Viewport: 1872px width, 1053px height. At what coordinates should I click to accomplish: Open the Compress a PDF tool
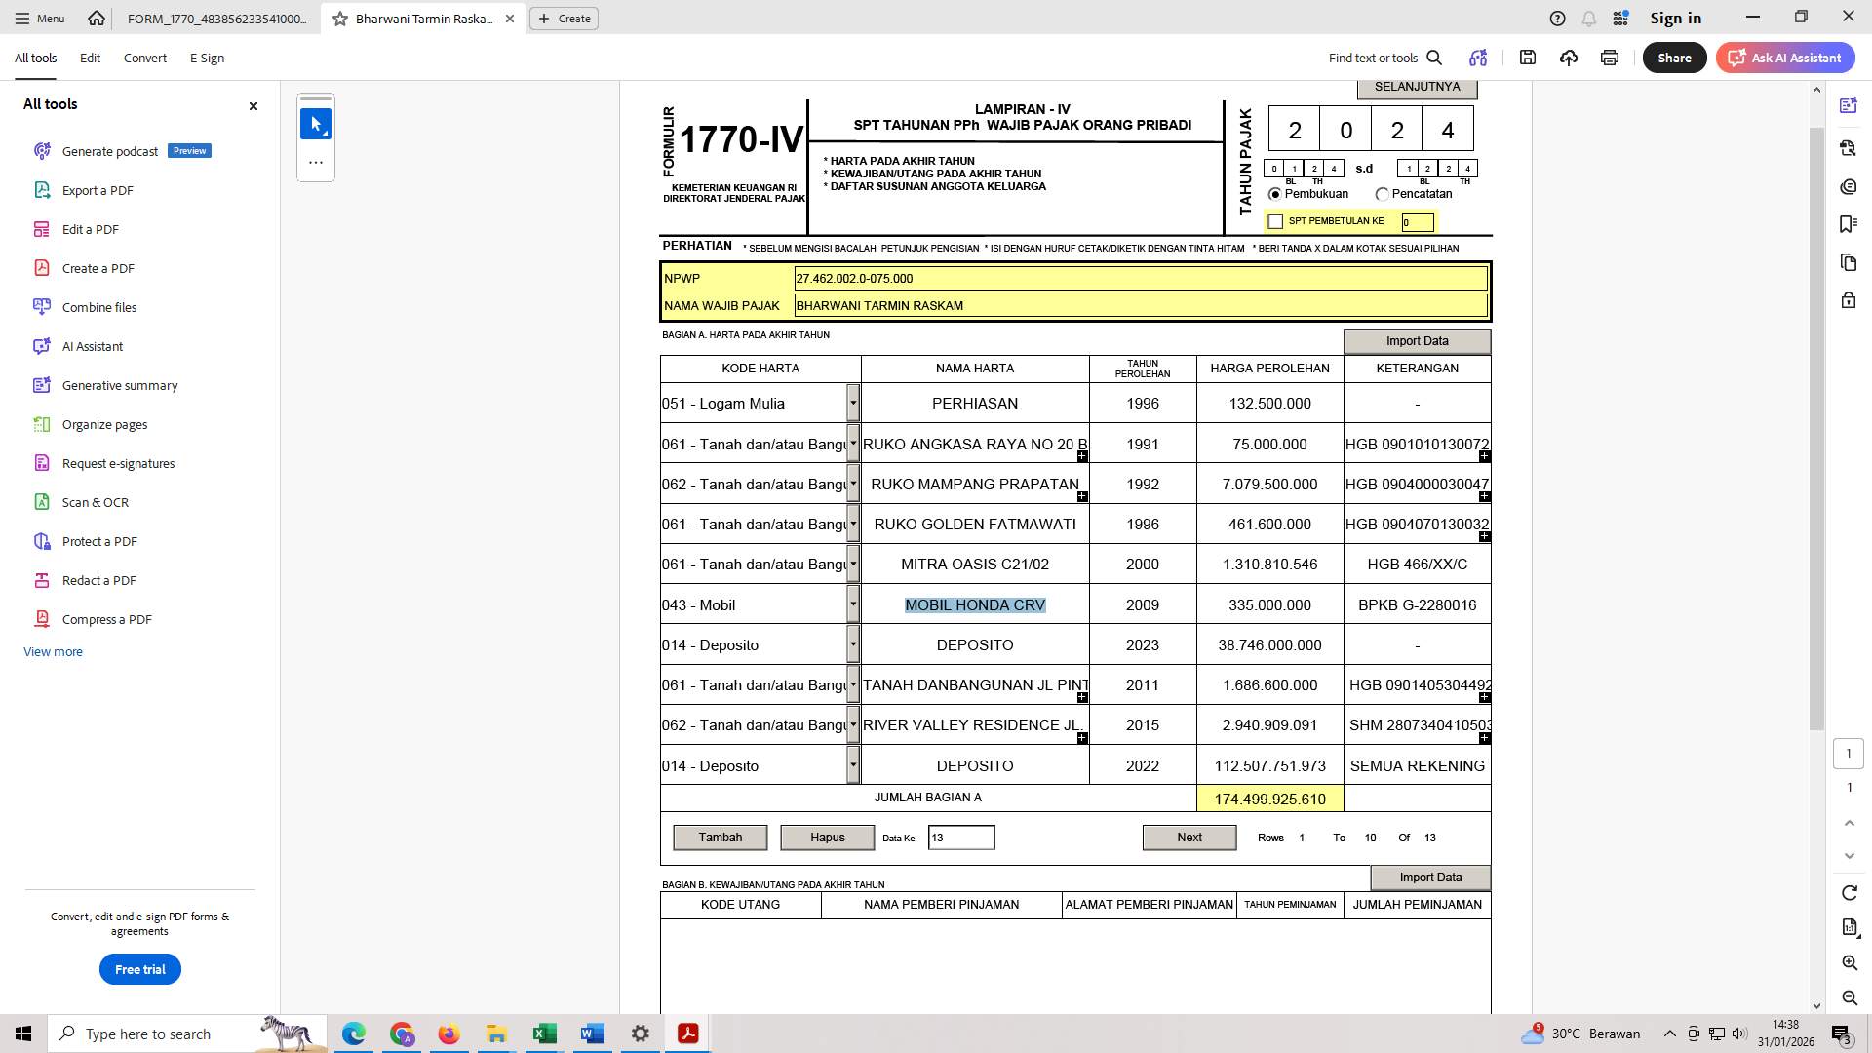point(106,619)
